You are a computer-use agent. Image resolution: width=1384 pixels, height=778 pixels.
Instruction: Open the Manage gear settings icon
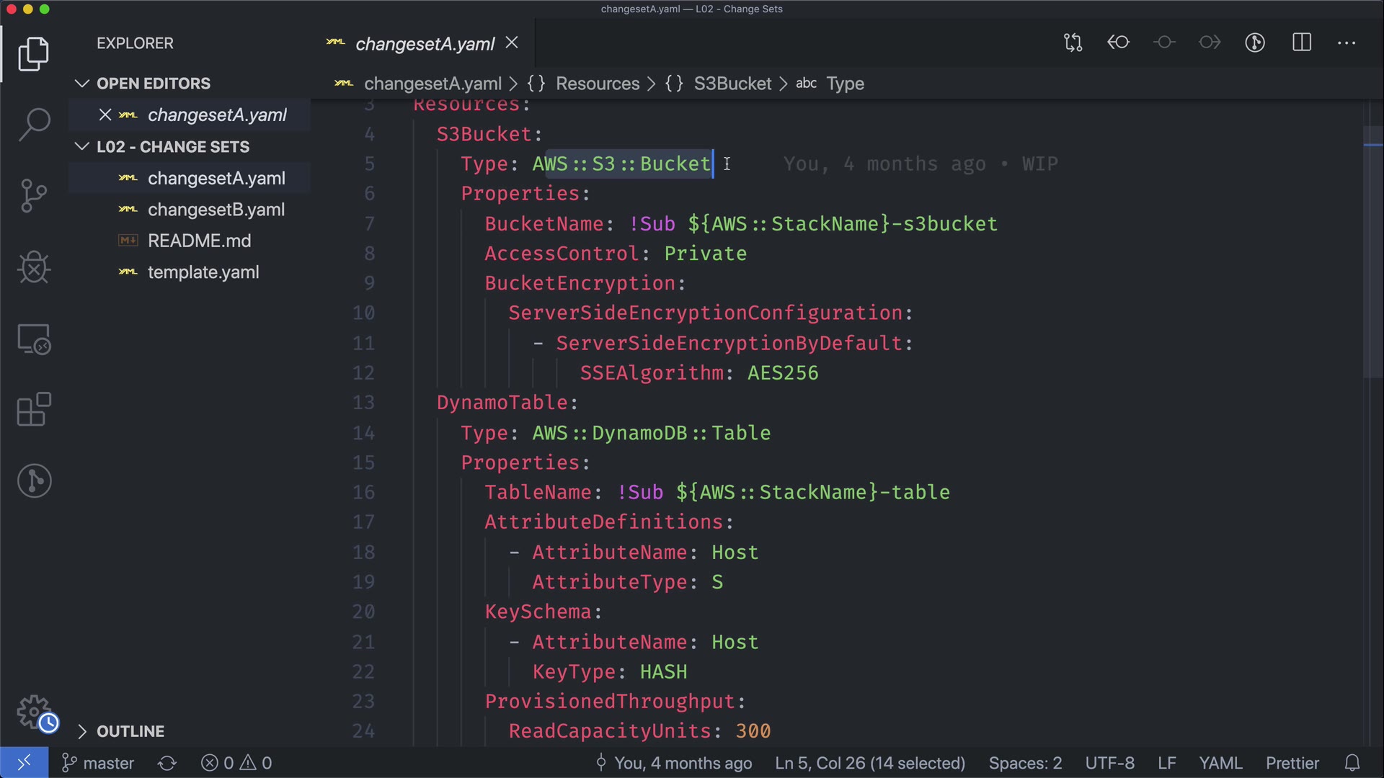(x=34, y=712)
